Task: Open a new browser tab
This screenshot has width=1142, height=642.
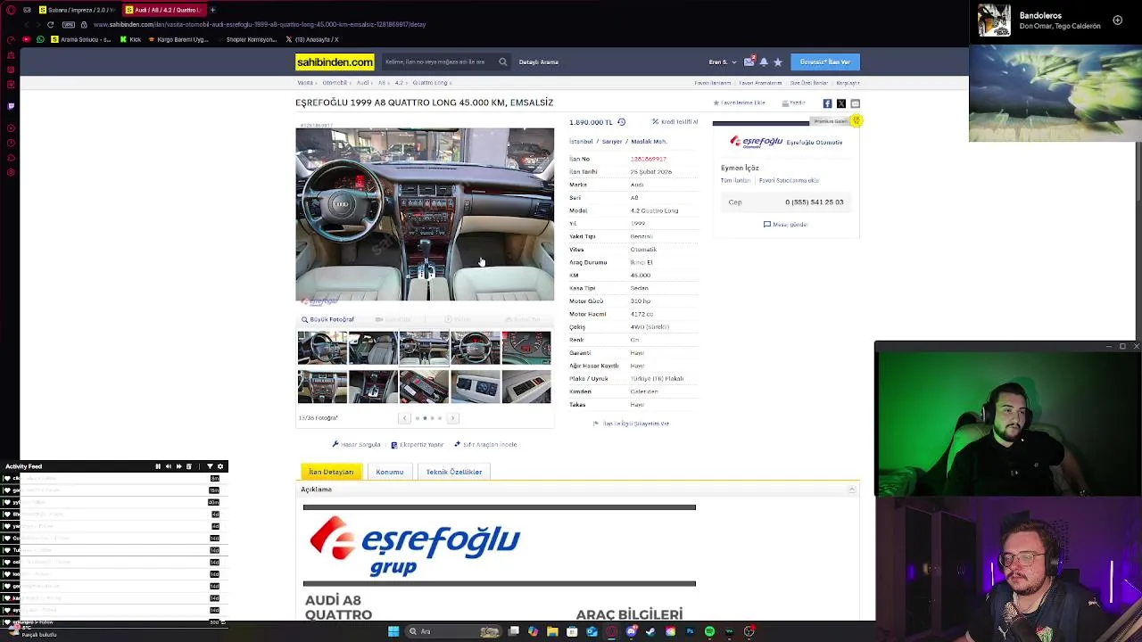Action: (212, 10)
